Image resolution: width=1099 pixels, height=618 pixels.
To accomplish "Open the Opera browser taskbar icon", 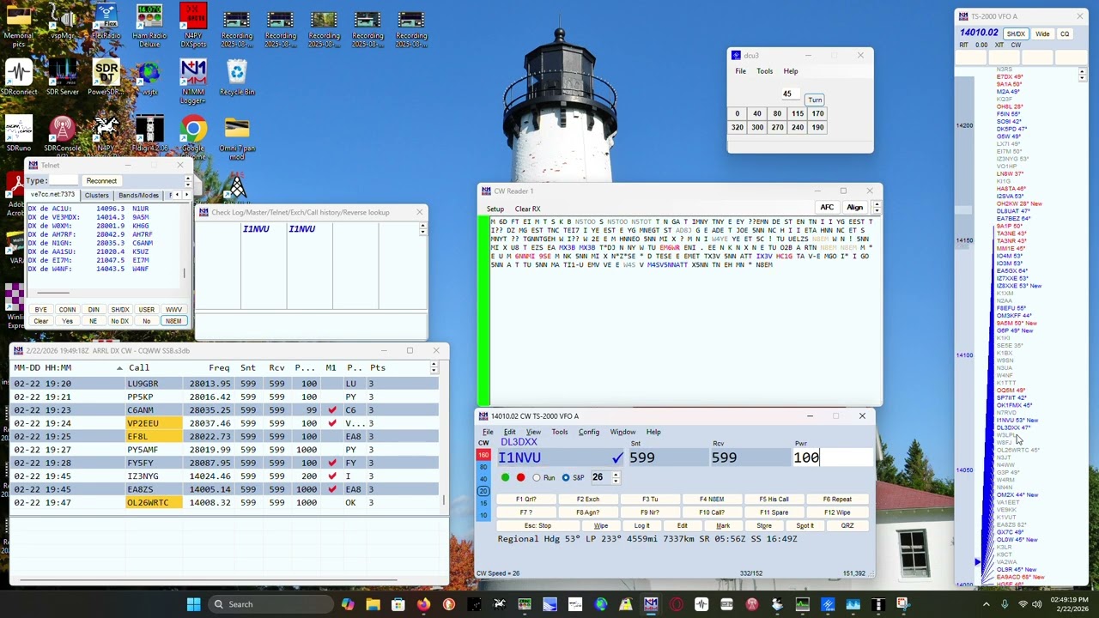I will point(677,604).
